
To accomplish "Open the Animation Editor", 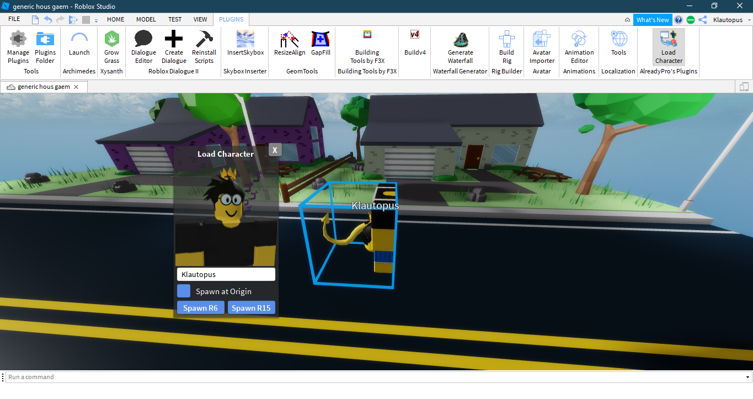I will (579, 47).
